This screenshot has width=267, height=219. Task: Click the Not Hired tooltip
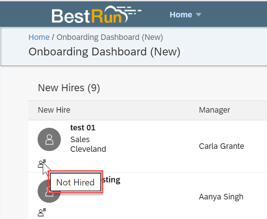76,182
